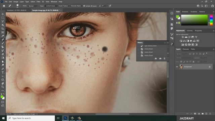Hide the Background layer with eye icon
This screenshot has height=121, width=215.
tap(177, 67)
